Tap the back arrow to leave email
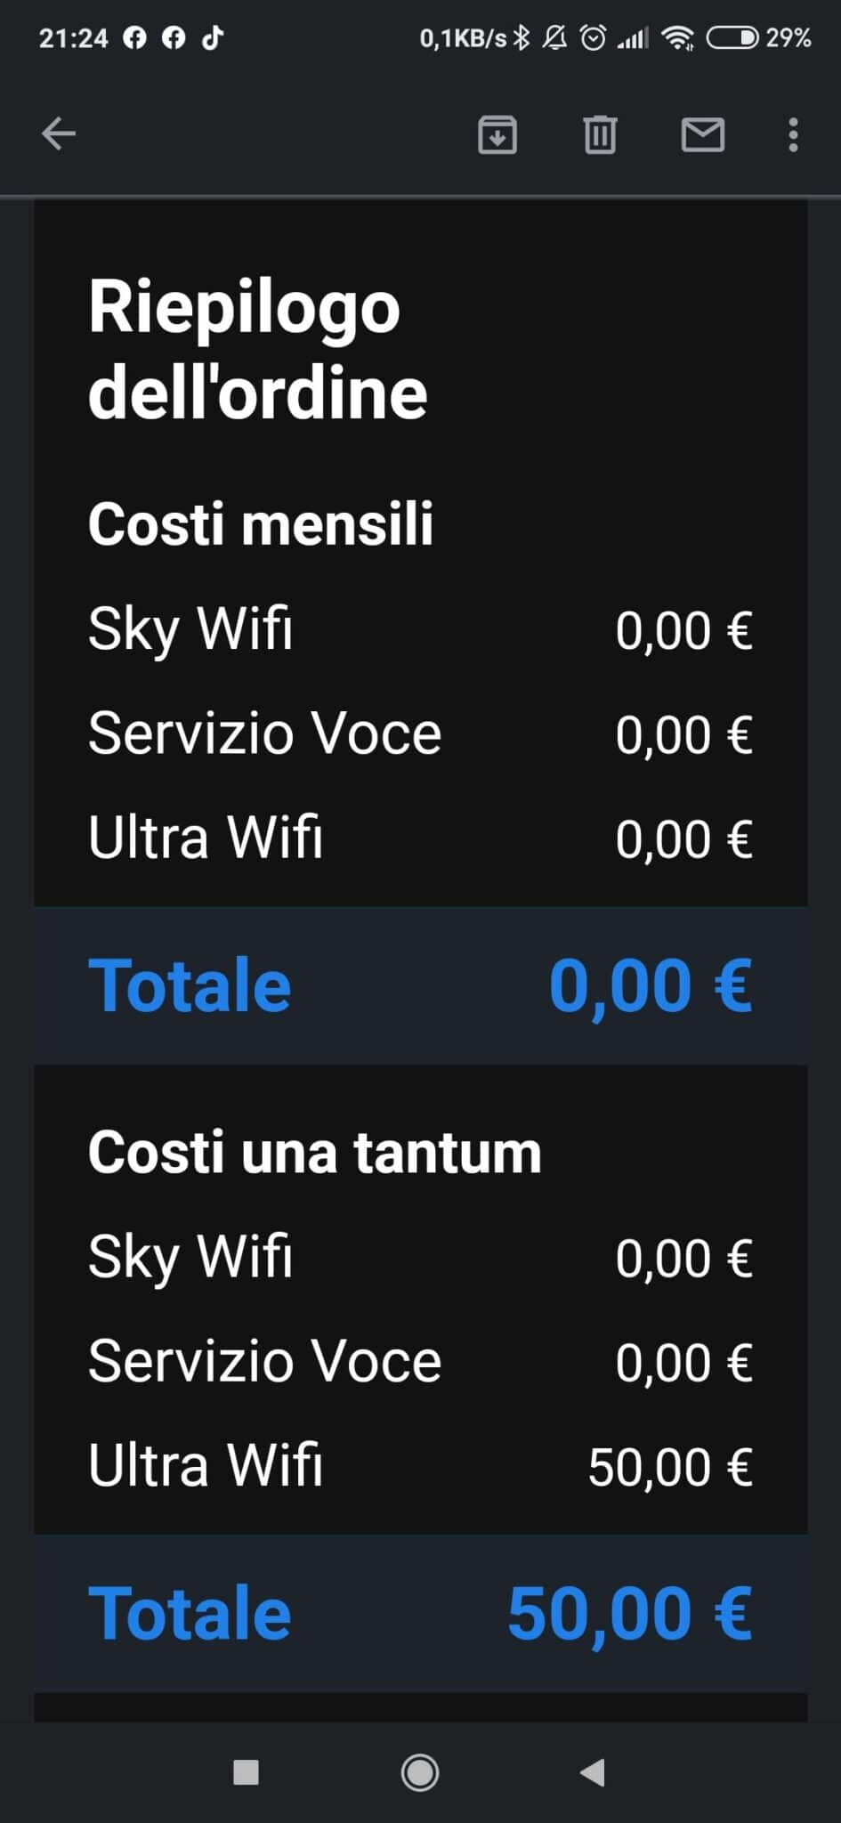Screen dimensions: 841x1823 coord(59,134)
